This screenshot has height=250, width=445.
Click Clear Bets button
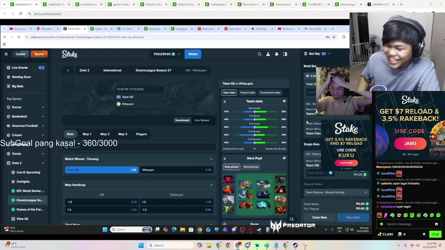pos(319,217)
